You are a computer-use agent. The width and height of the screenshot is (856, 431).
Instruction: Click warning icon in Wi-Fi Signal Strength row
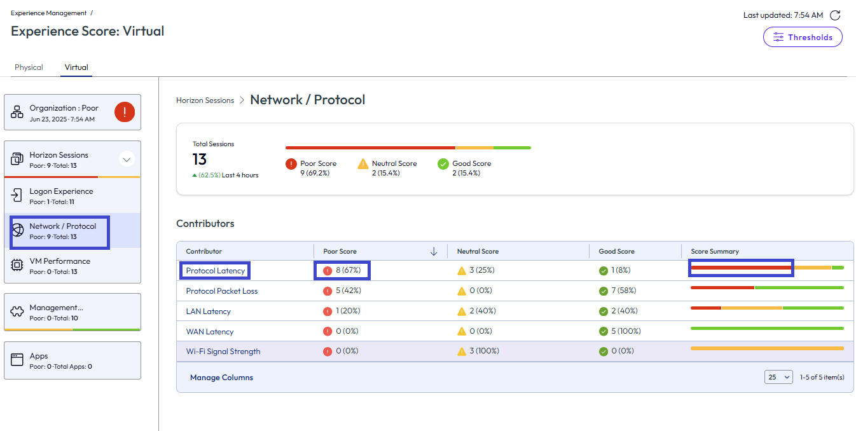pos(462,352)
